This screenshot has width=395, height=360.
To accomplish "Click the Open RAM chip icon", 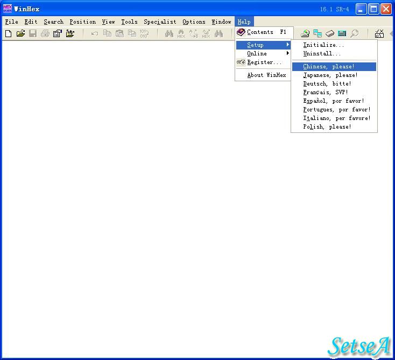I will [330, 33].
